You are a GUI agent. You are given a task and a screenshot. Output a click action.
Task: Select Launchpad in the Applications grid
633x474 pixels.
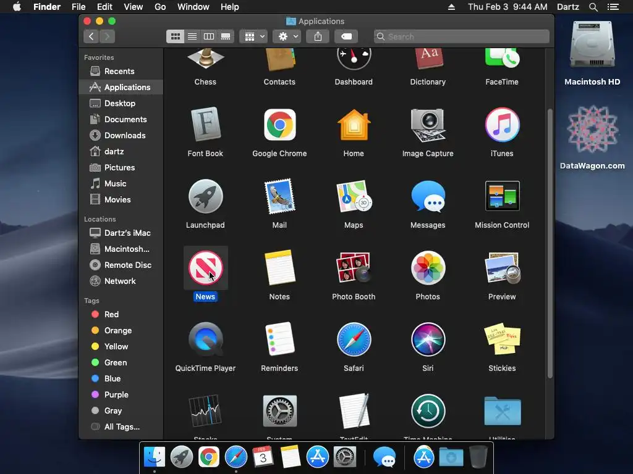pos(205,196)
